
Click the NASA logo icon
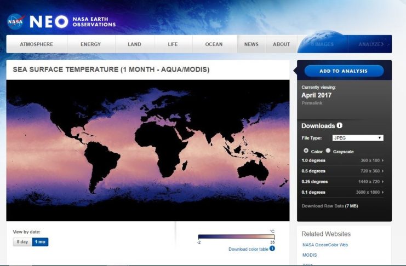click(15, 21)
